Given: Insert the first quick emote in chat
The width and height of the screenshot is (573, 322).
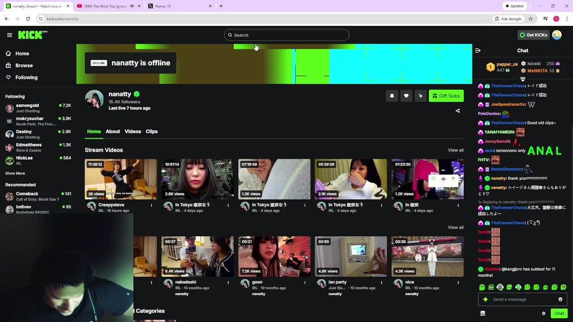Looking at the screenshot, I should pyautogui.click(x=482, y=287).
